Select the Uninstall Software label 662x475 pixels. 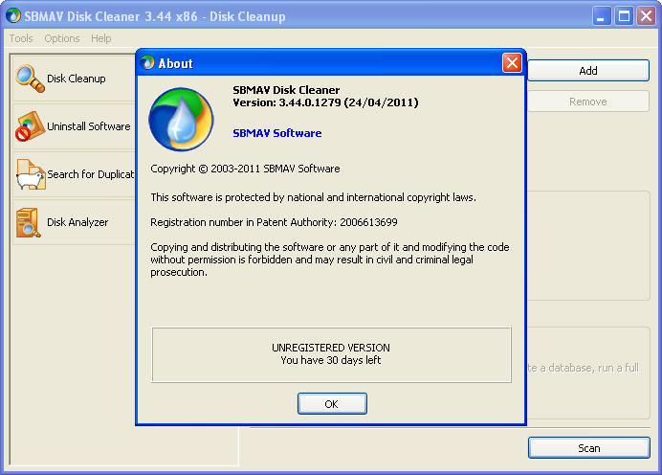coord(89,126)
